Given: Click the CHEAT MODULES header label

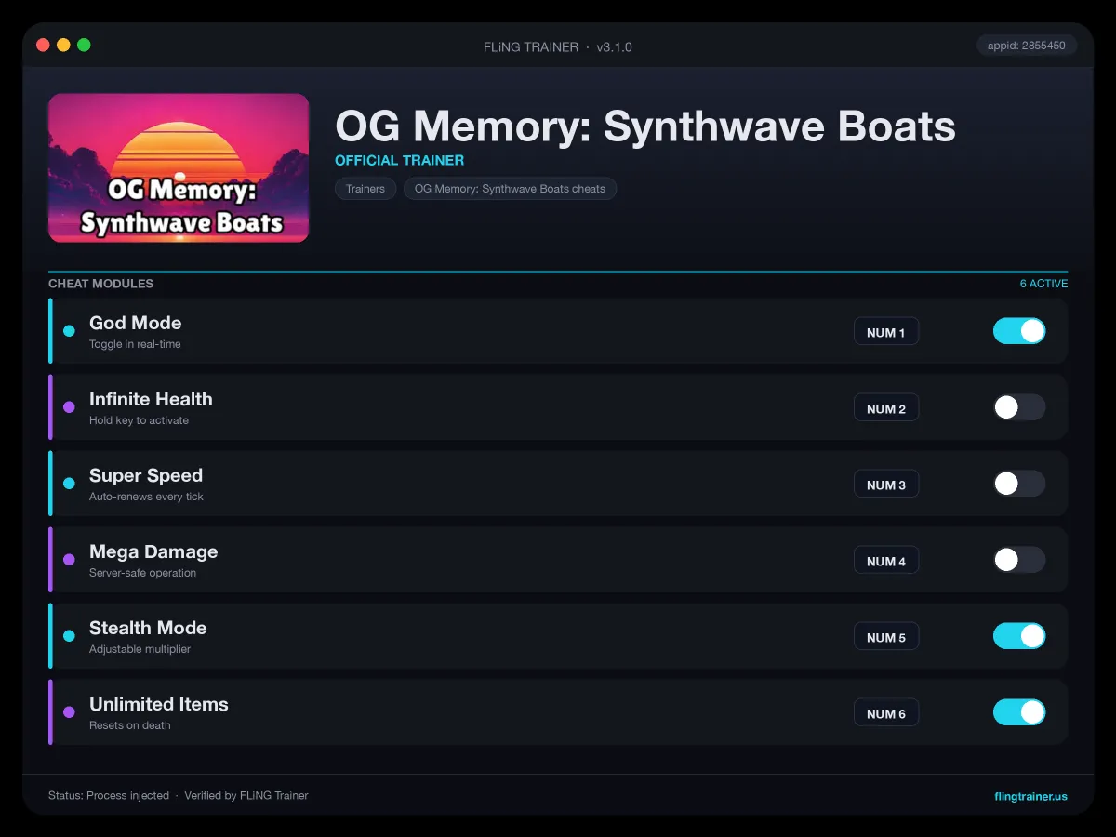Looking at the screenshot, I should [100, 284].
